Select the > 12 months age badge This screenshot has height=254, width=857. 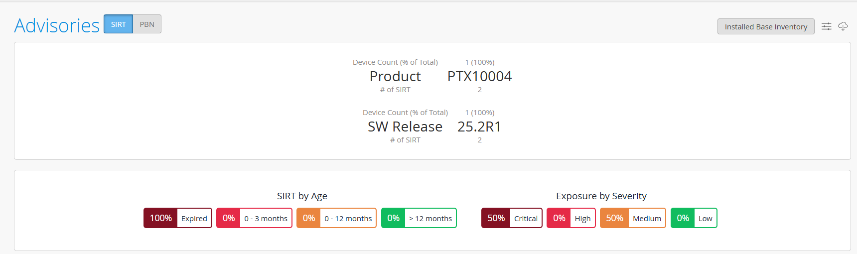tap(419, 218)
